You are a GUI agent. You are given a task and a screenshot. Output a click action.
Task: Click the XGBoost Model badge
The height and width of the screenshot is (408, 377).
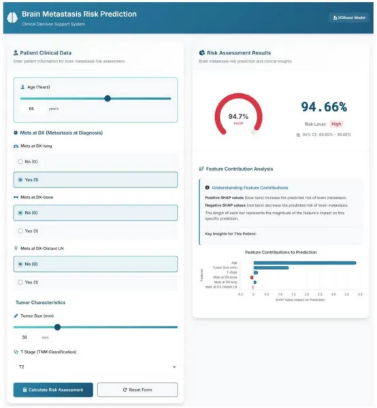349,18
